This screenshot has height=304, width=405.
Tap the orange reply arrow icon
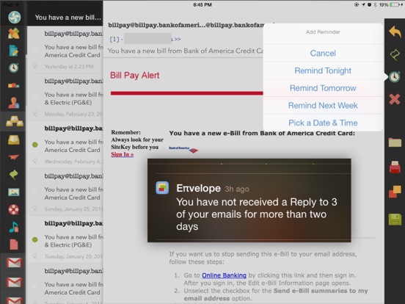click(395, 32)
